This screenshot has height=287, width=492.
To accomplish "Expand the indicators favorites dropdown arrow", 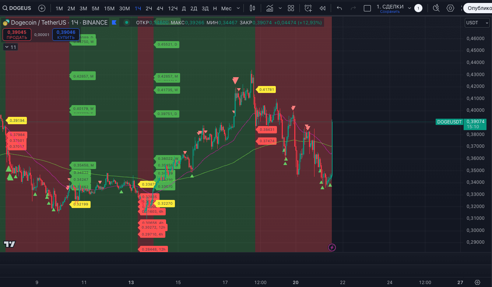I will 280,8.
